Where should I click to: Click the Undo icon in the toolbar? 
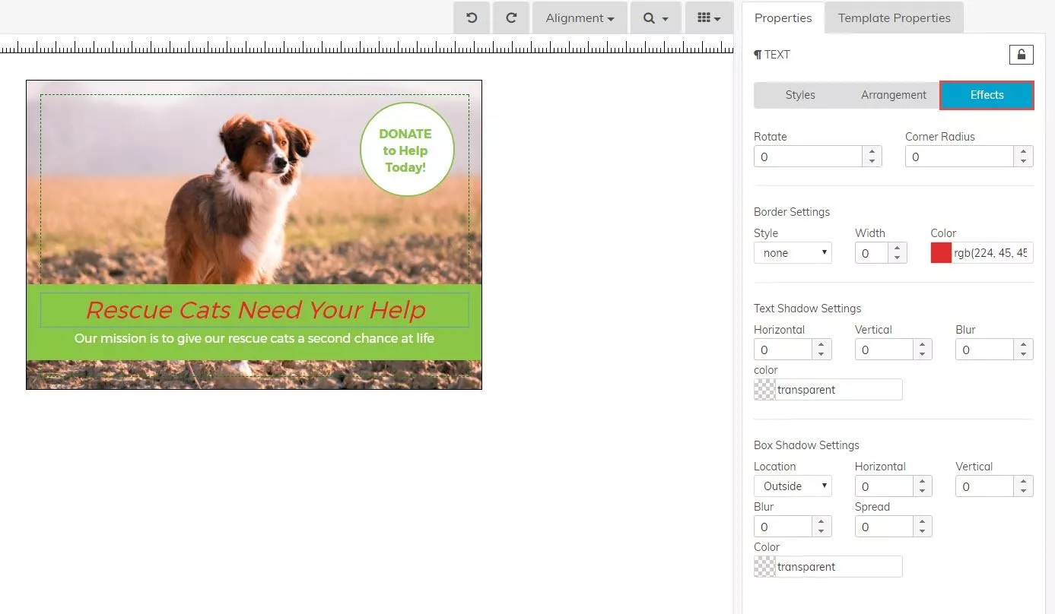(x=471, y=17)
